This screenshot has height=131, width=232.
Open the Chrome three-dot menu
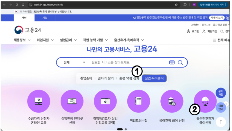point(226,5)
